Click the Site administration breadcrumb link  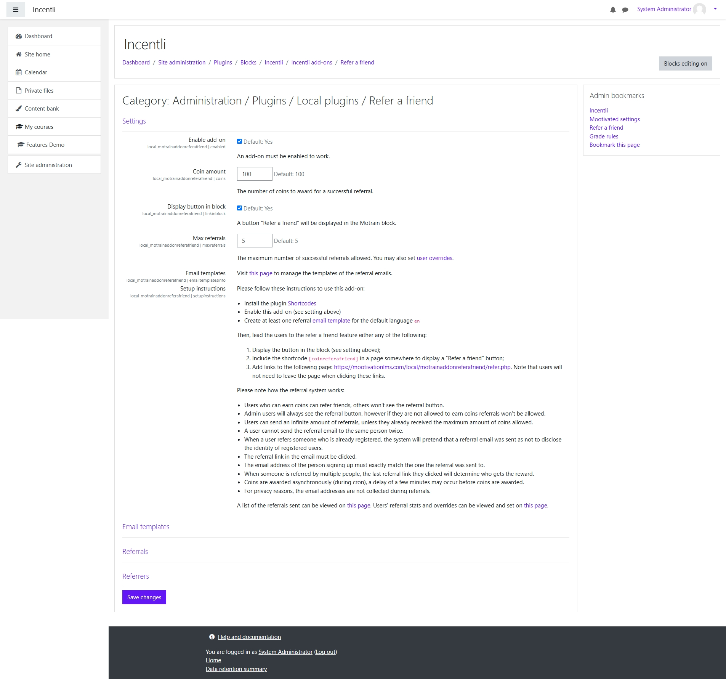(182, 63)
